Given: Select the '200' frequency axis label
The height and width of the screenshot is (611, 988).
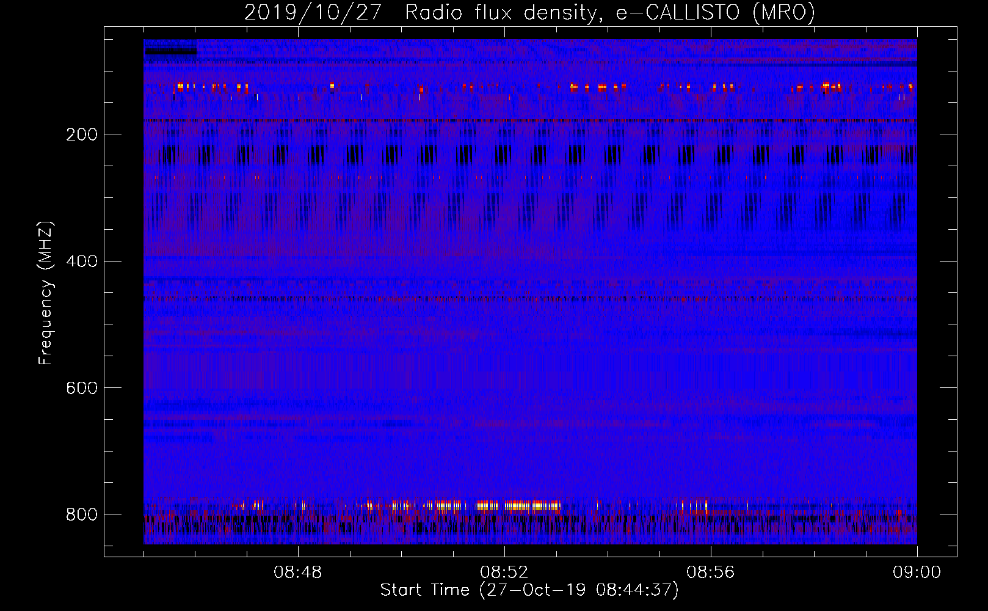Looking at the screenshot, I should click(82, 134).
